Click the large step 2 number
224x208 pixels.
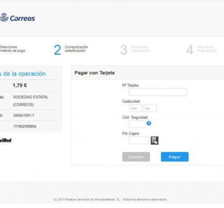point(57,50)
